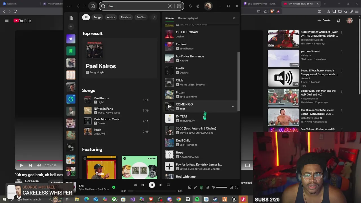The width and height of the screenshot is (361, 203).
Task: Open options for Sound Effect horror video
Action: click(x=342, y=71)
